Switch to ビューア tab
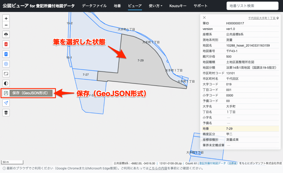 click(135, 6)
